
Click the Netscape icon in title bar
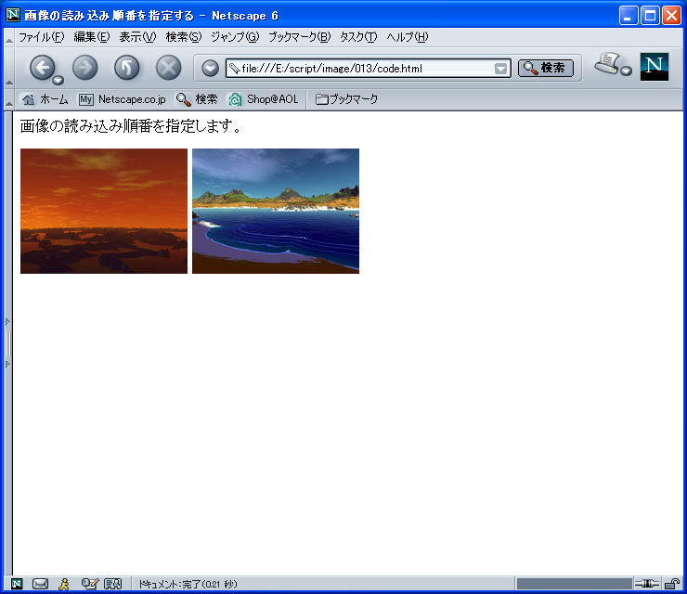tap(13, 16)
